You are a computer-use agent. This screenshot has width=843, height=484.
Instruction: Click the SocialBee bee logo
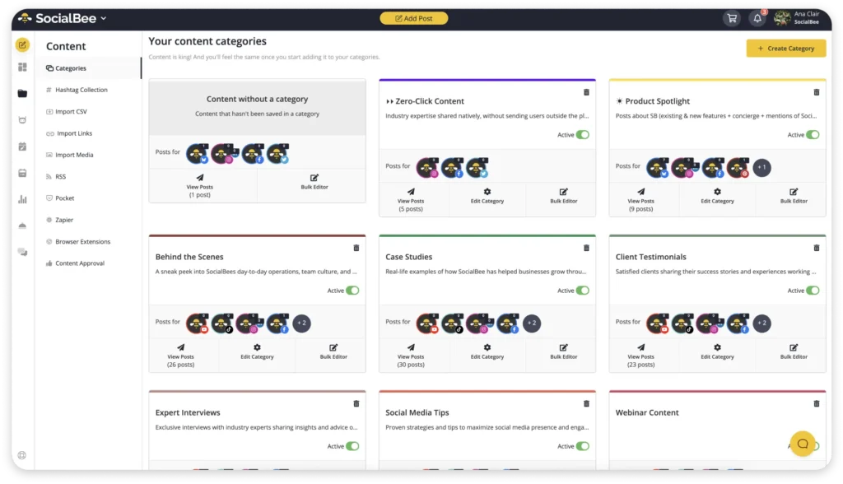click(x=24, y=16)
